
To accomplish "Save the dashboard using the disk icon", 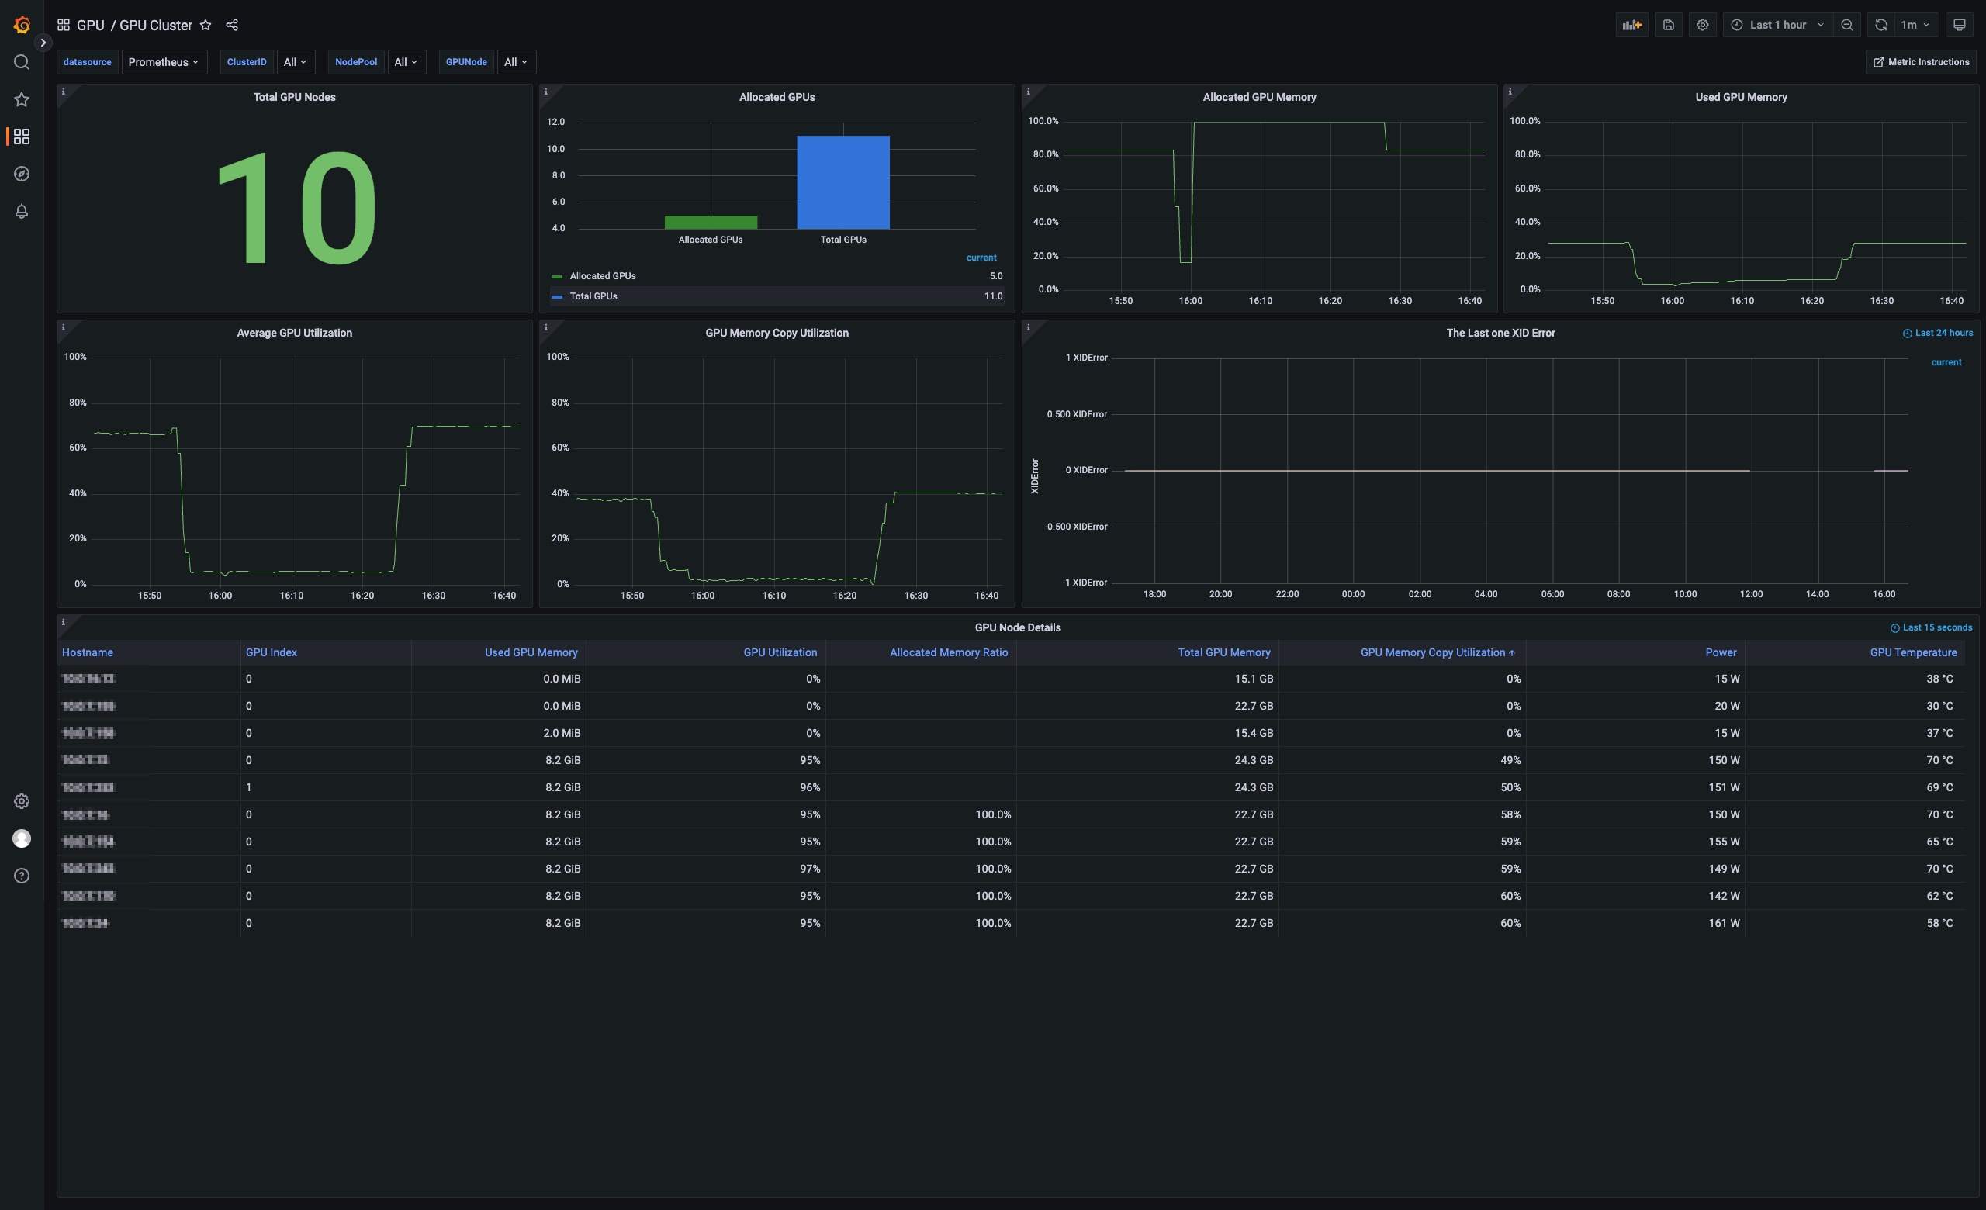I will point(1669,25).
